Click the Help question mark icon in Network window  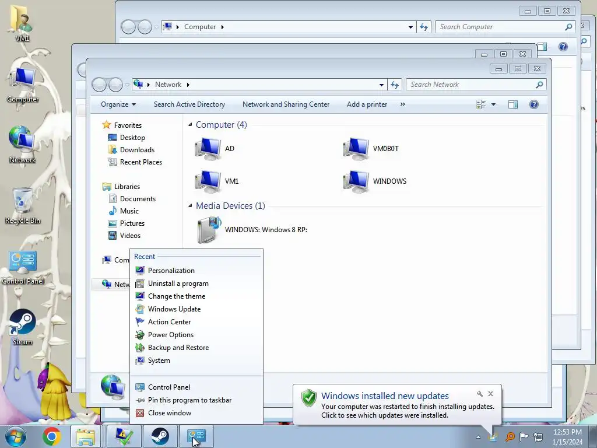(x=534, y=104)
